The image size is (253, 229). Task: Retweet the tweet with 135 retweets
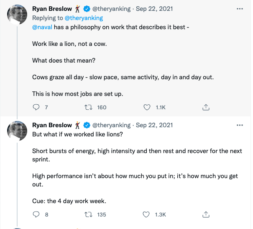tap(88, 214)
